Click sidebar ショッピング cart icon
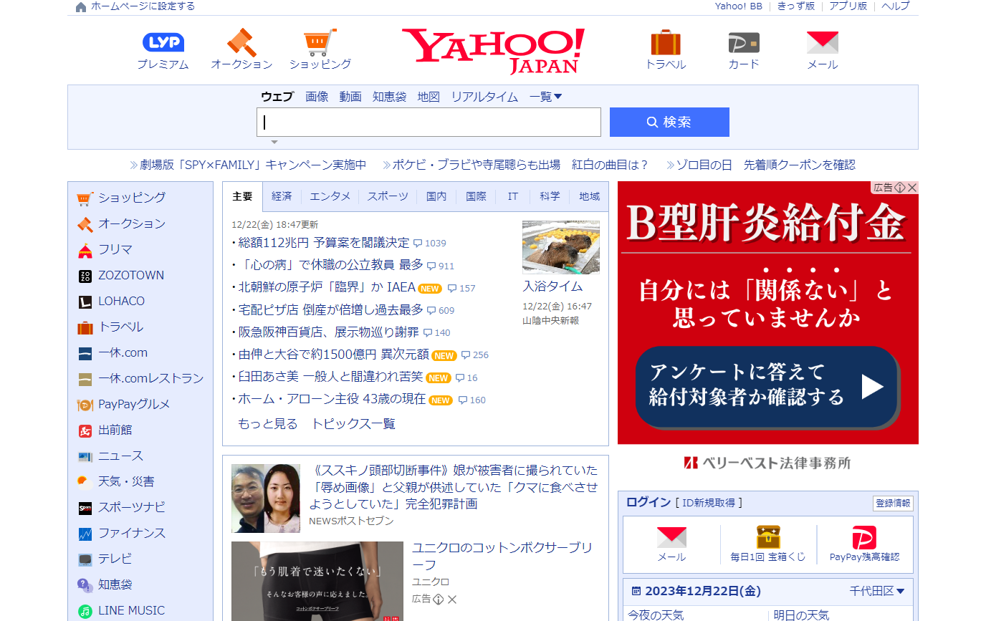 click(x=85, y=198)
